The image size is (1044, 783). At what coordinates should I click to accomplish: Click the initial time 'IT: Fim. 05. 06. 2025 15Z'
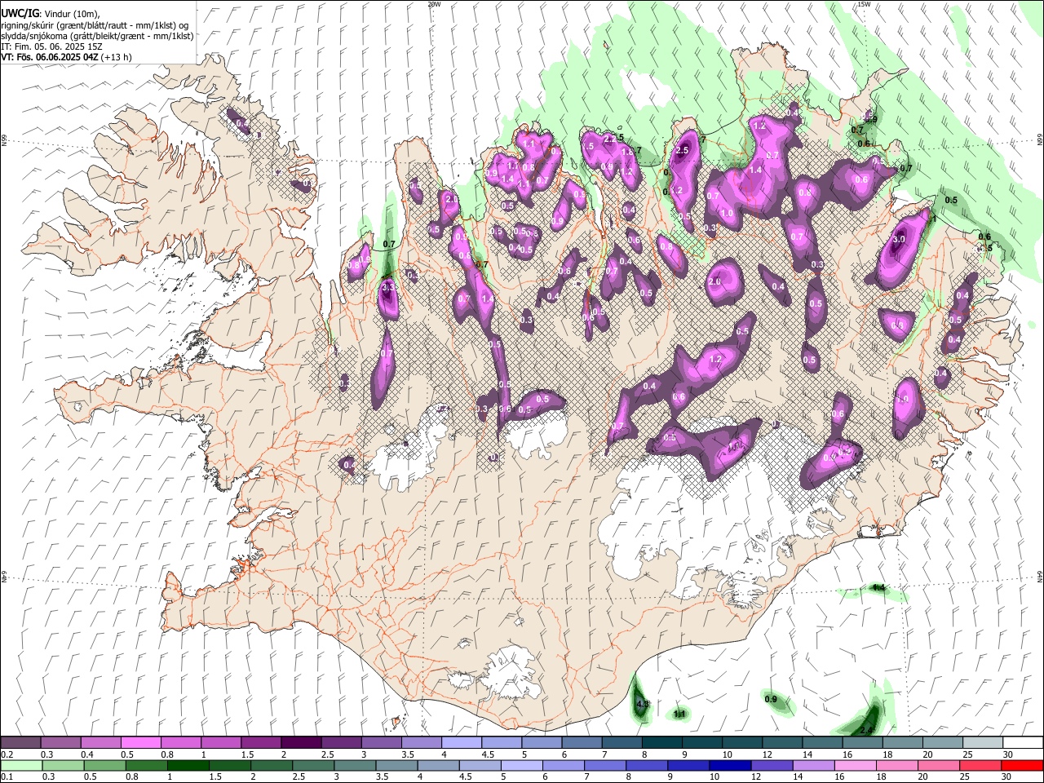[x=51, y=46]
